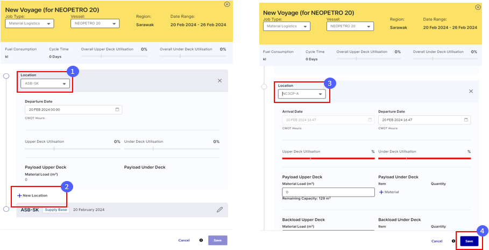This screenshot has width=489, height=250.
Task: Click right panel 'Sarawak' region value
Action: coord(399,27)
